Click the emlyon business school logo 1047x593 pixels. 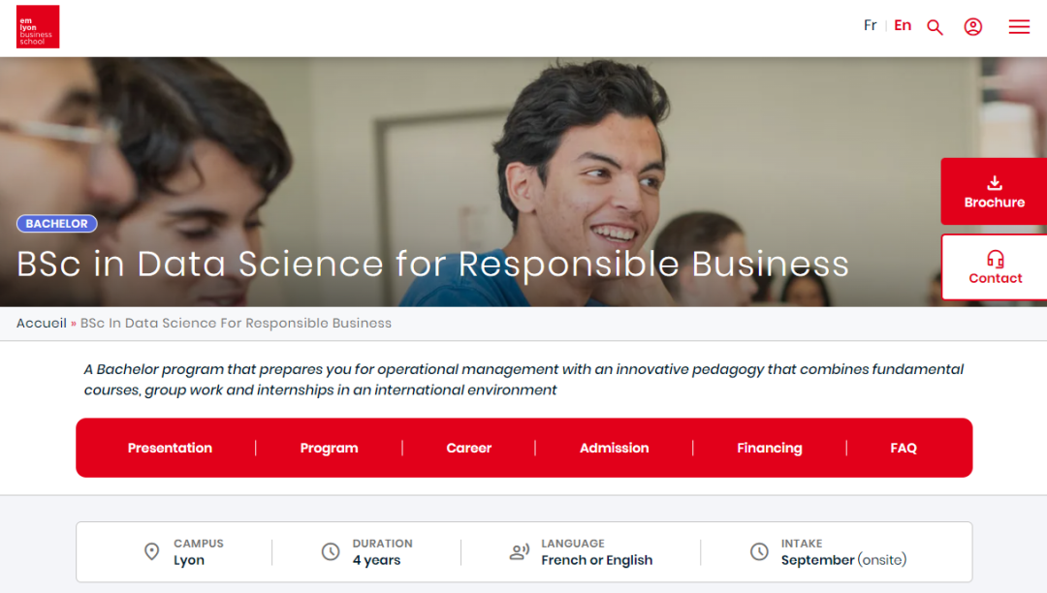(x=38, y=26)
